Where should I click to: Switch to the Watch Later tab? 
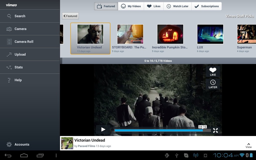tap(177, 6)
